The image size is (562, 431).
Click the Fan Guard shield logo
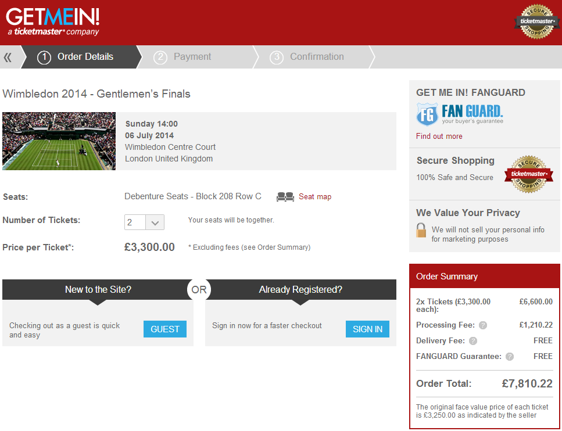coord(427,114)
